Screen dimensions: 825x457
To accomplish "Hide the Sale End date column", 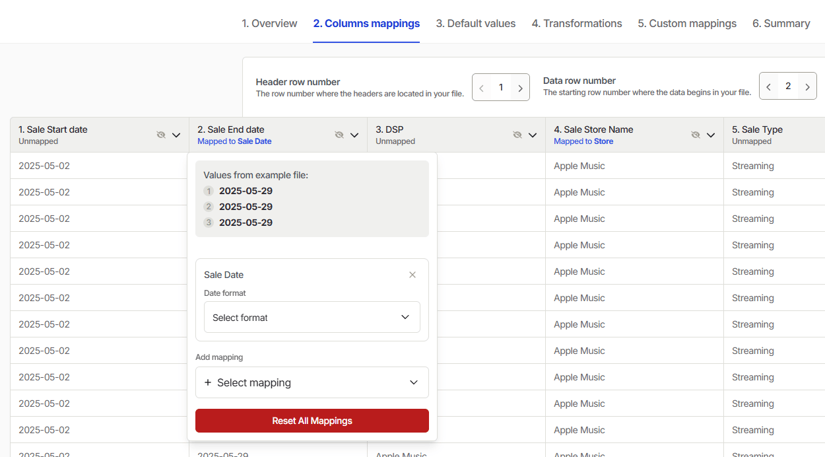I will (x=339, y=135).
